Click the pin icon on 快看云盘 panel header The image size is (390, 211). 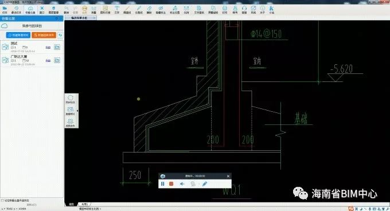pos(57,18)
